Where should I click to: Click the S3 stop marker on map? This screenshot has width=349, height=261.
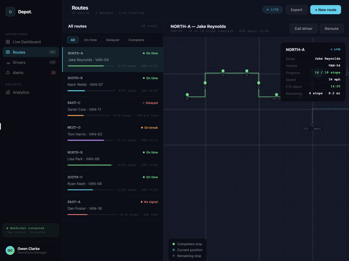(223, 71)
